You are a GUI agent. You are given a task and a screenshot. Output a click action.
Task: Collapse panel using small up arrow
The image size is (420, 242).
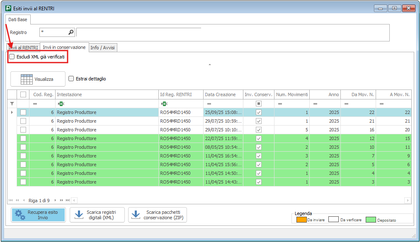pyautogui.click(x=210, y=65)
